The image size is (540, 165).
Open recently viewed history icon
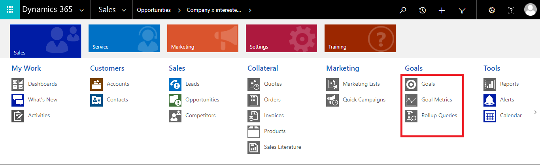[x=423, y=10]
